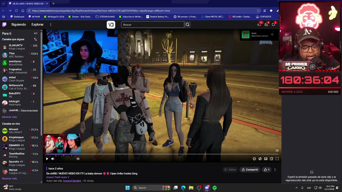This screenshot has width=342, height=192.
Task: Go to browser home page
Action: [x=23, y=11]
